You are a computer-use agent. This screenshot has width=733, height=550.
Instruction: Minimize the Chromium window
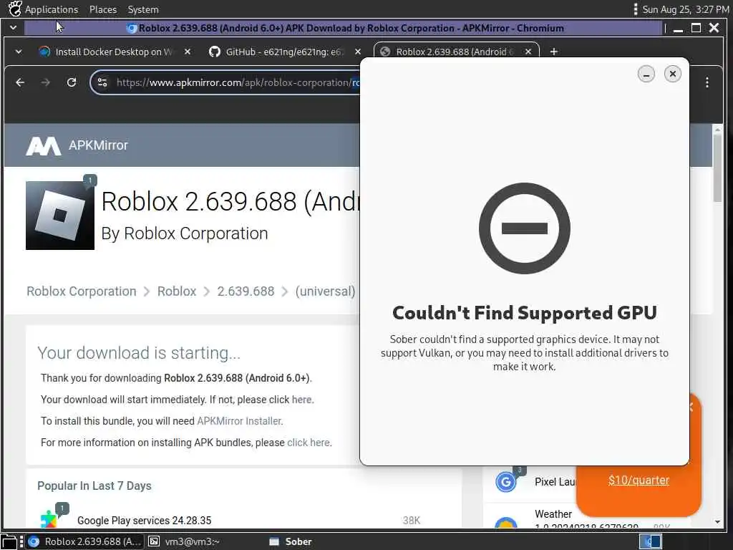679,28
